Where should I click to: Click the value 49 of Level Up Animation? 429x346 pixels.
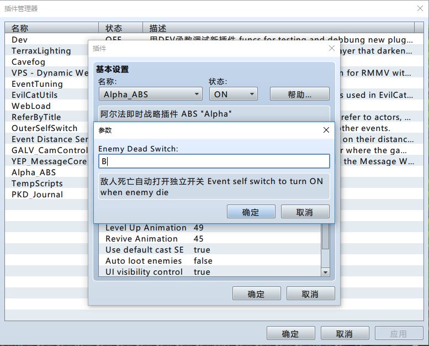click(199, 228)
